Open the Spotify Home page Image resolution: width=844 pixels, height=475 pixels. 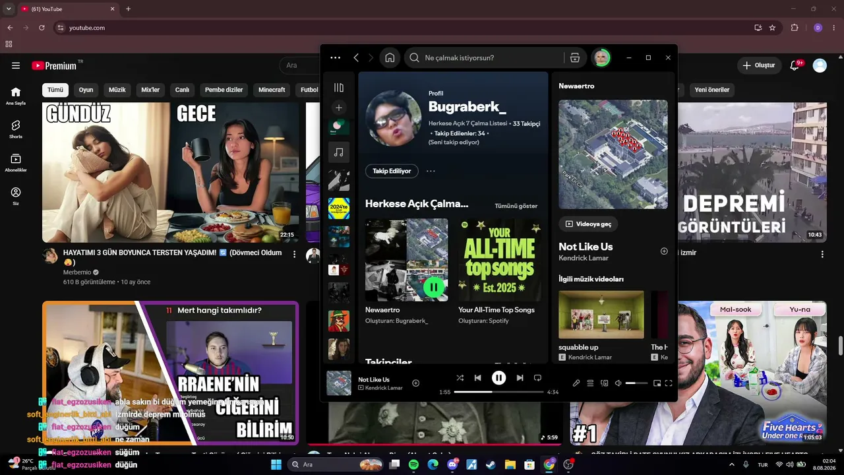390,57
